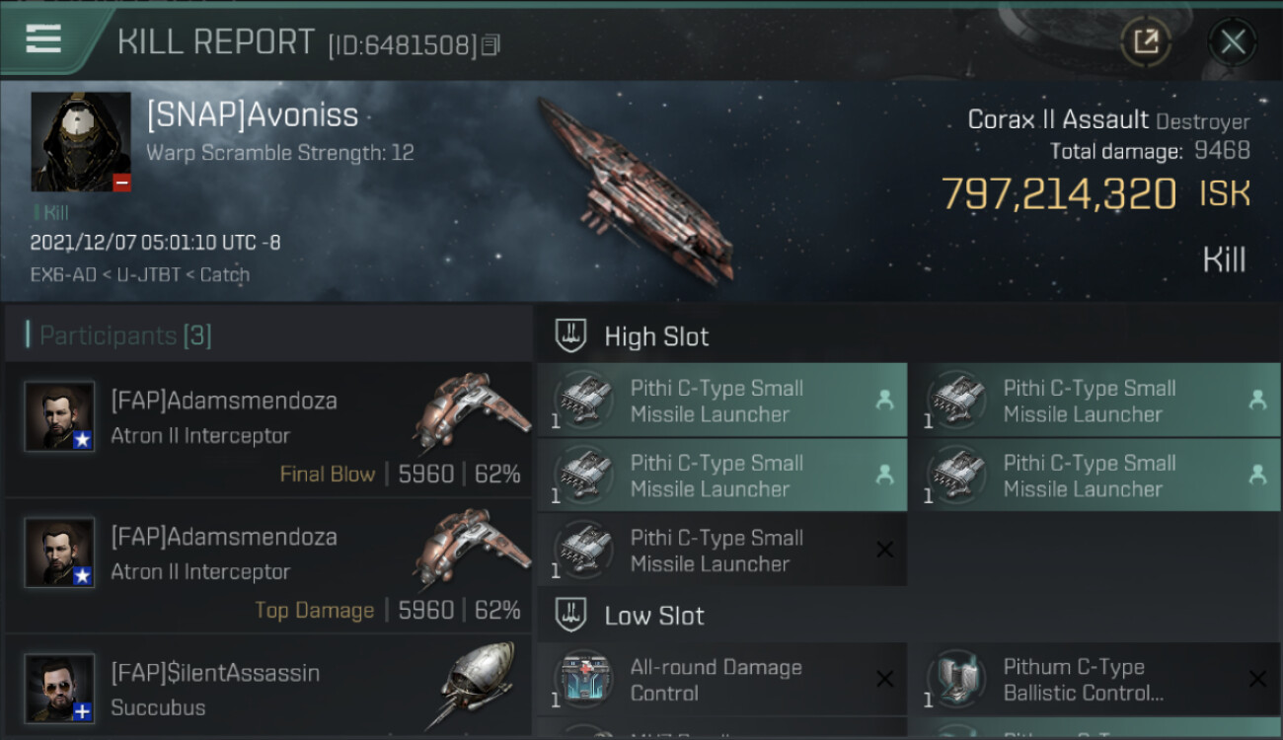Select the destroyed Pithi C-Type Missile Launcher
The width and height of the screenshot is (1283, 740).
pyautogui.click(x=721, y=551)
